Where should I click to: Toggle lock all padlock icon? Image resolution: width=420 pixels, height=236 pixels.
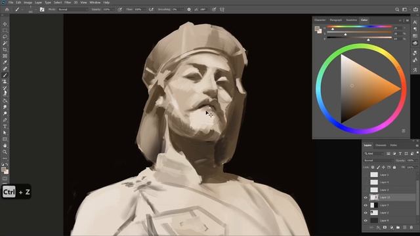coord(394,167)
